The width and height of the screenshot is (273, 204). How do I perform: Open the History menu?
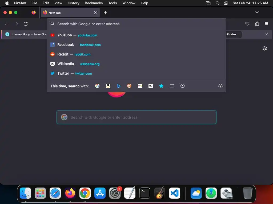[x=74, y=3]
